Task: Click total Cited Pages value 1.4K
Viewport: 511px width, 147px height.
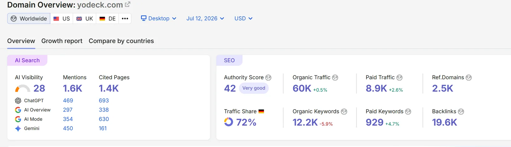Action: (109, 89)
